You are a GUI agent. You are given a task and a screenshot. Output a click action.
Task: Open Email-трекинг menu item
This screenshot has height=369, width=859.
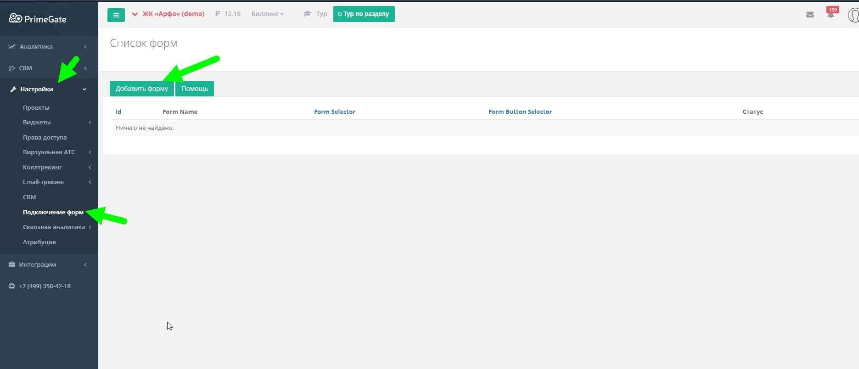coord(44,182)
